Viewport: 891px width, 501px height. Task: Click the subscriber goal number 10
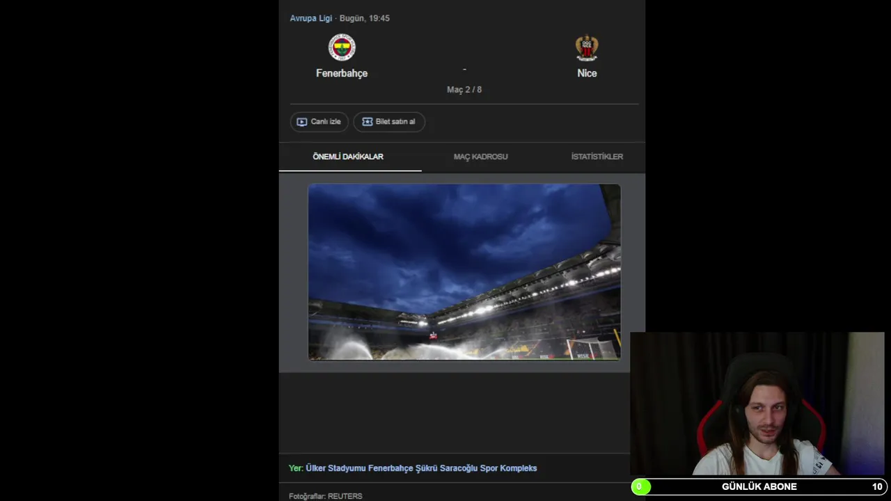(877, 486)
